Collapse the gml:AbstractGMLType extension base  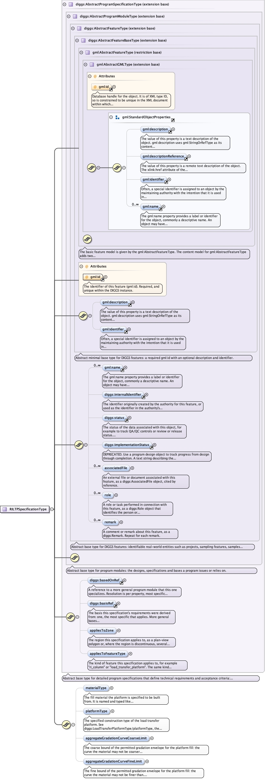(x=85, y=64)
